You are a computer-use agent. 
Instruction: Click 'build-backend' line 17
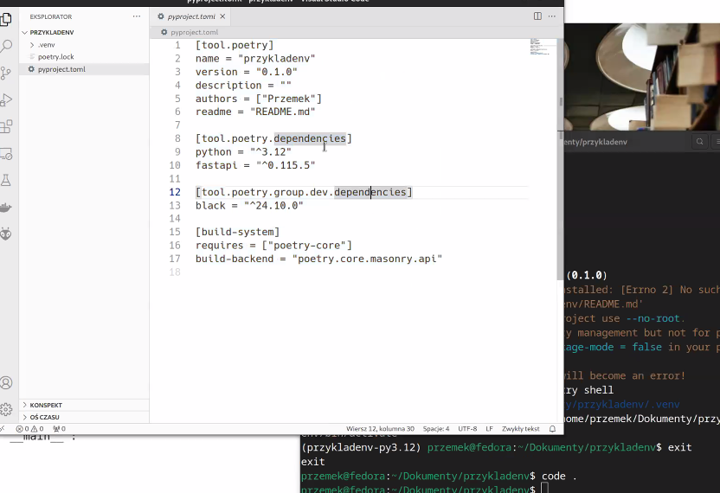[x=318, y=259]
